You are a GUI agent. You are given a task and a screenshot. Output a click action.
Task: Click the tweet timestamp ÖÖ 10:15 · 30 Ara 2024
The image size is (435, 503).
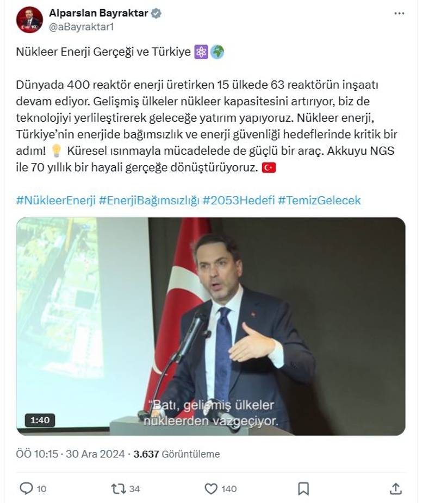click(71, 454)
